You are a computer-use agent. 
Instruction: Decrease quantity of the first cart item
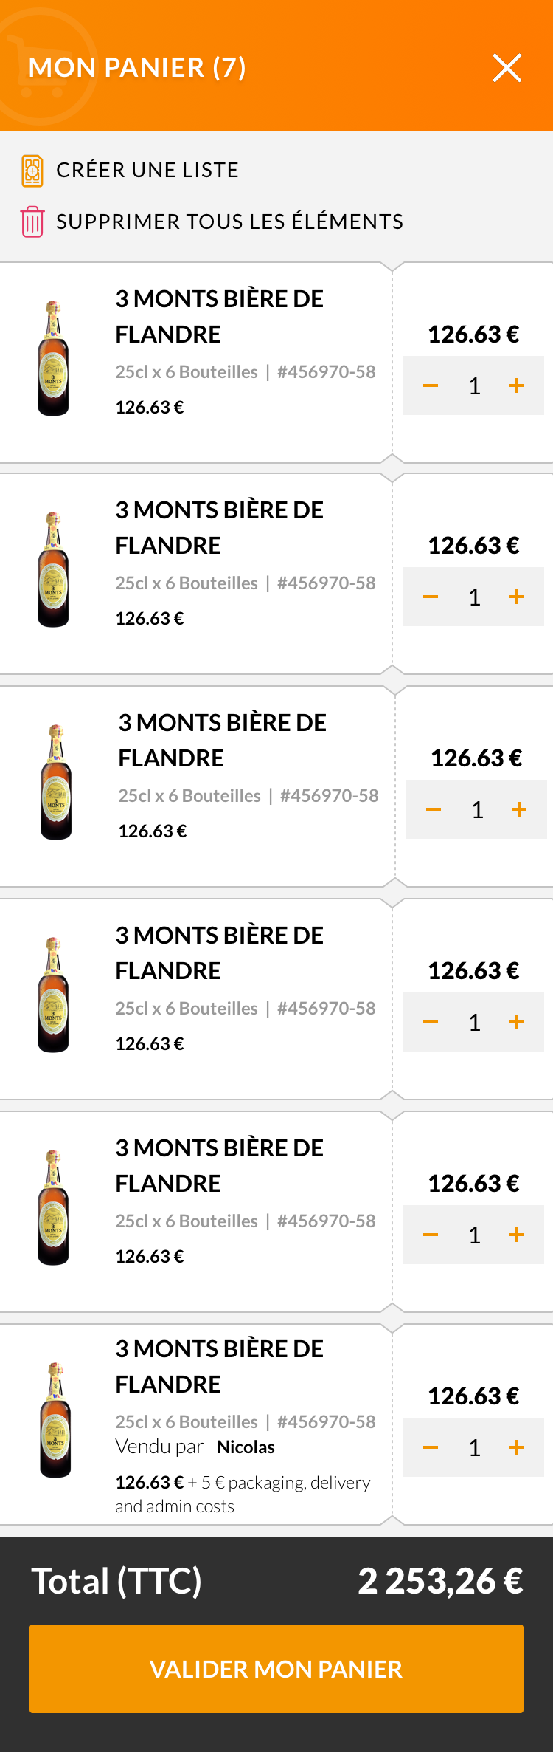[431, 385]
